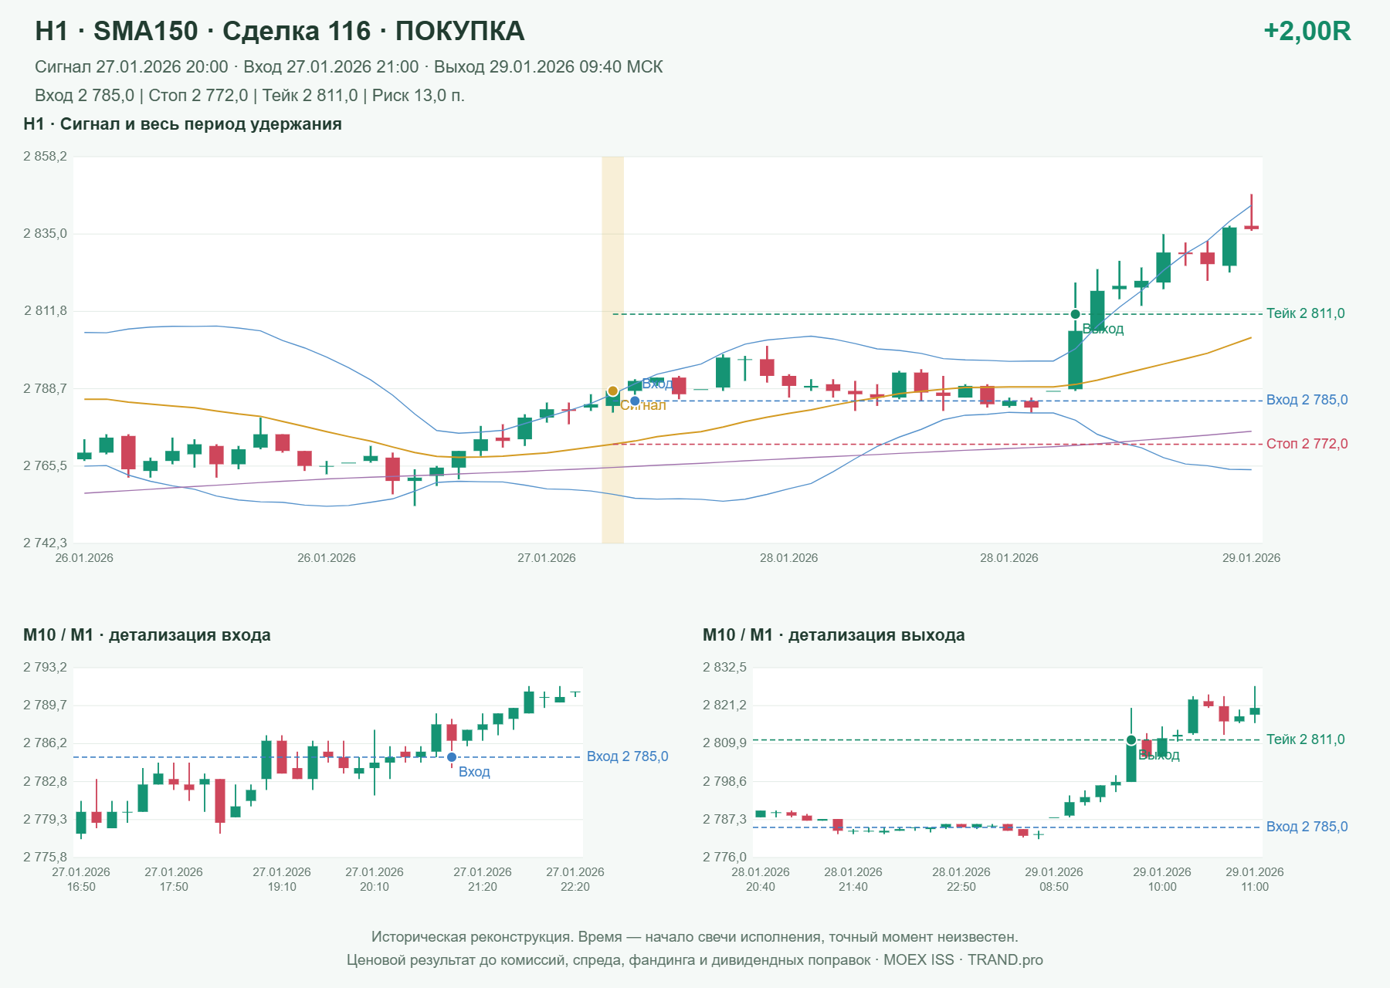Viewport: 1390px width, 988px height.
Task: Click the 29.01.2026 date label on the H1 axis
Action: pos(1251,558)
